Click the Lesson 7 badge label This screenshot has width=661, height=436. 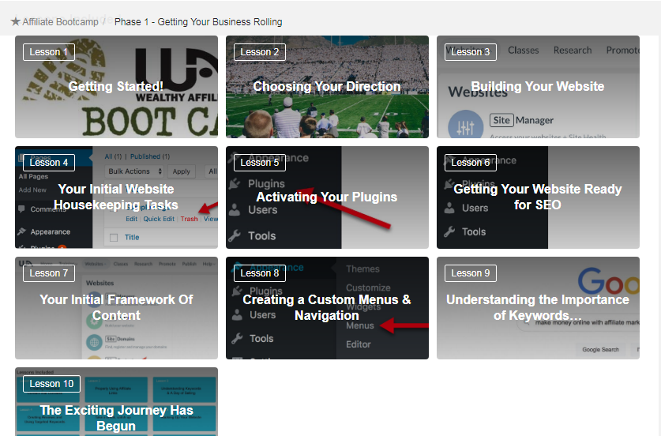pyautogui.click(x=49, y=273)
